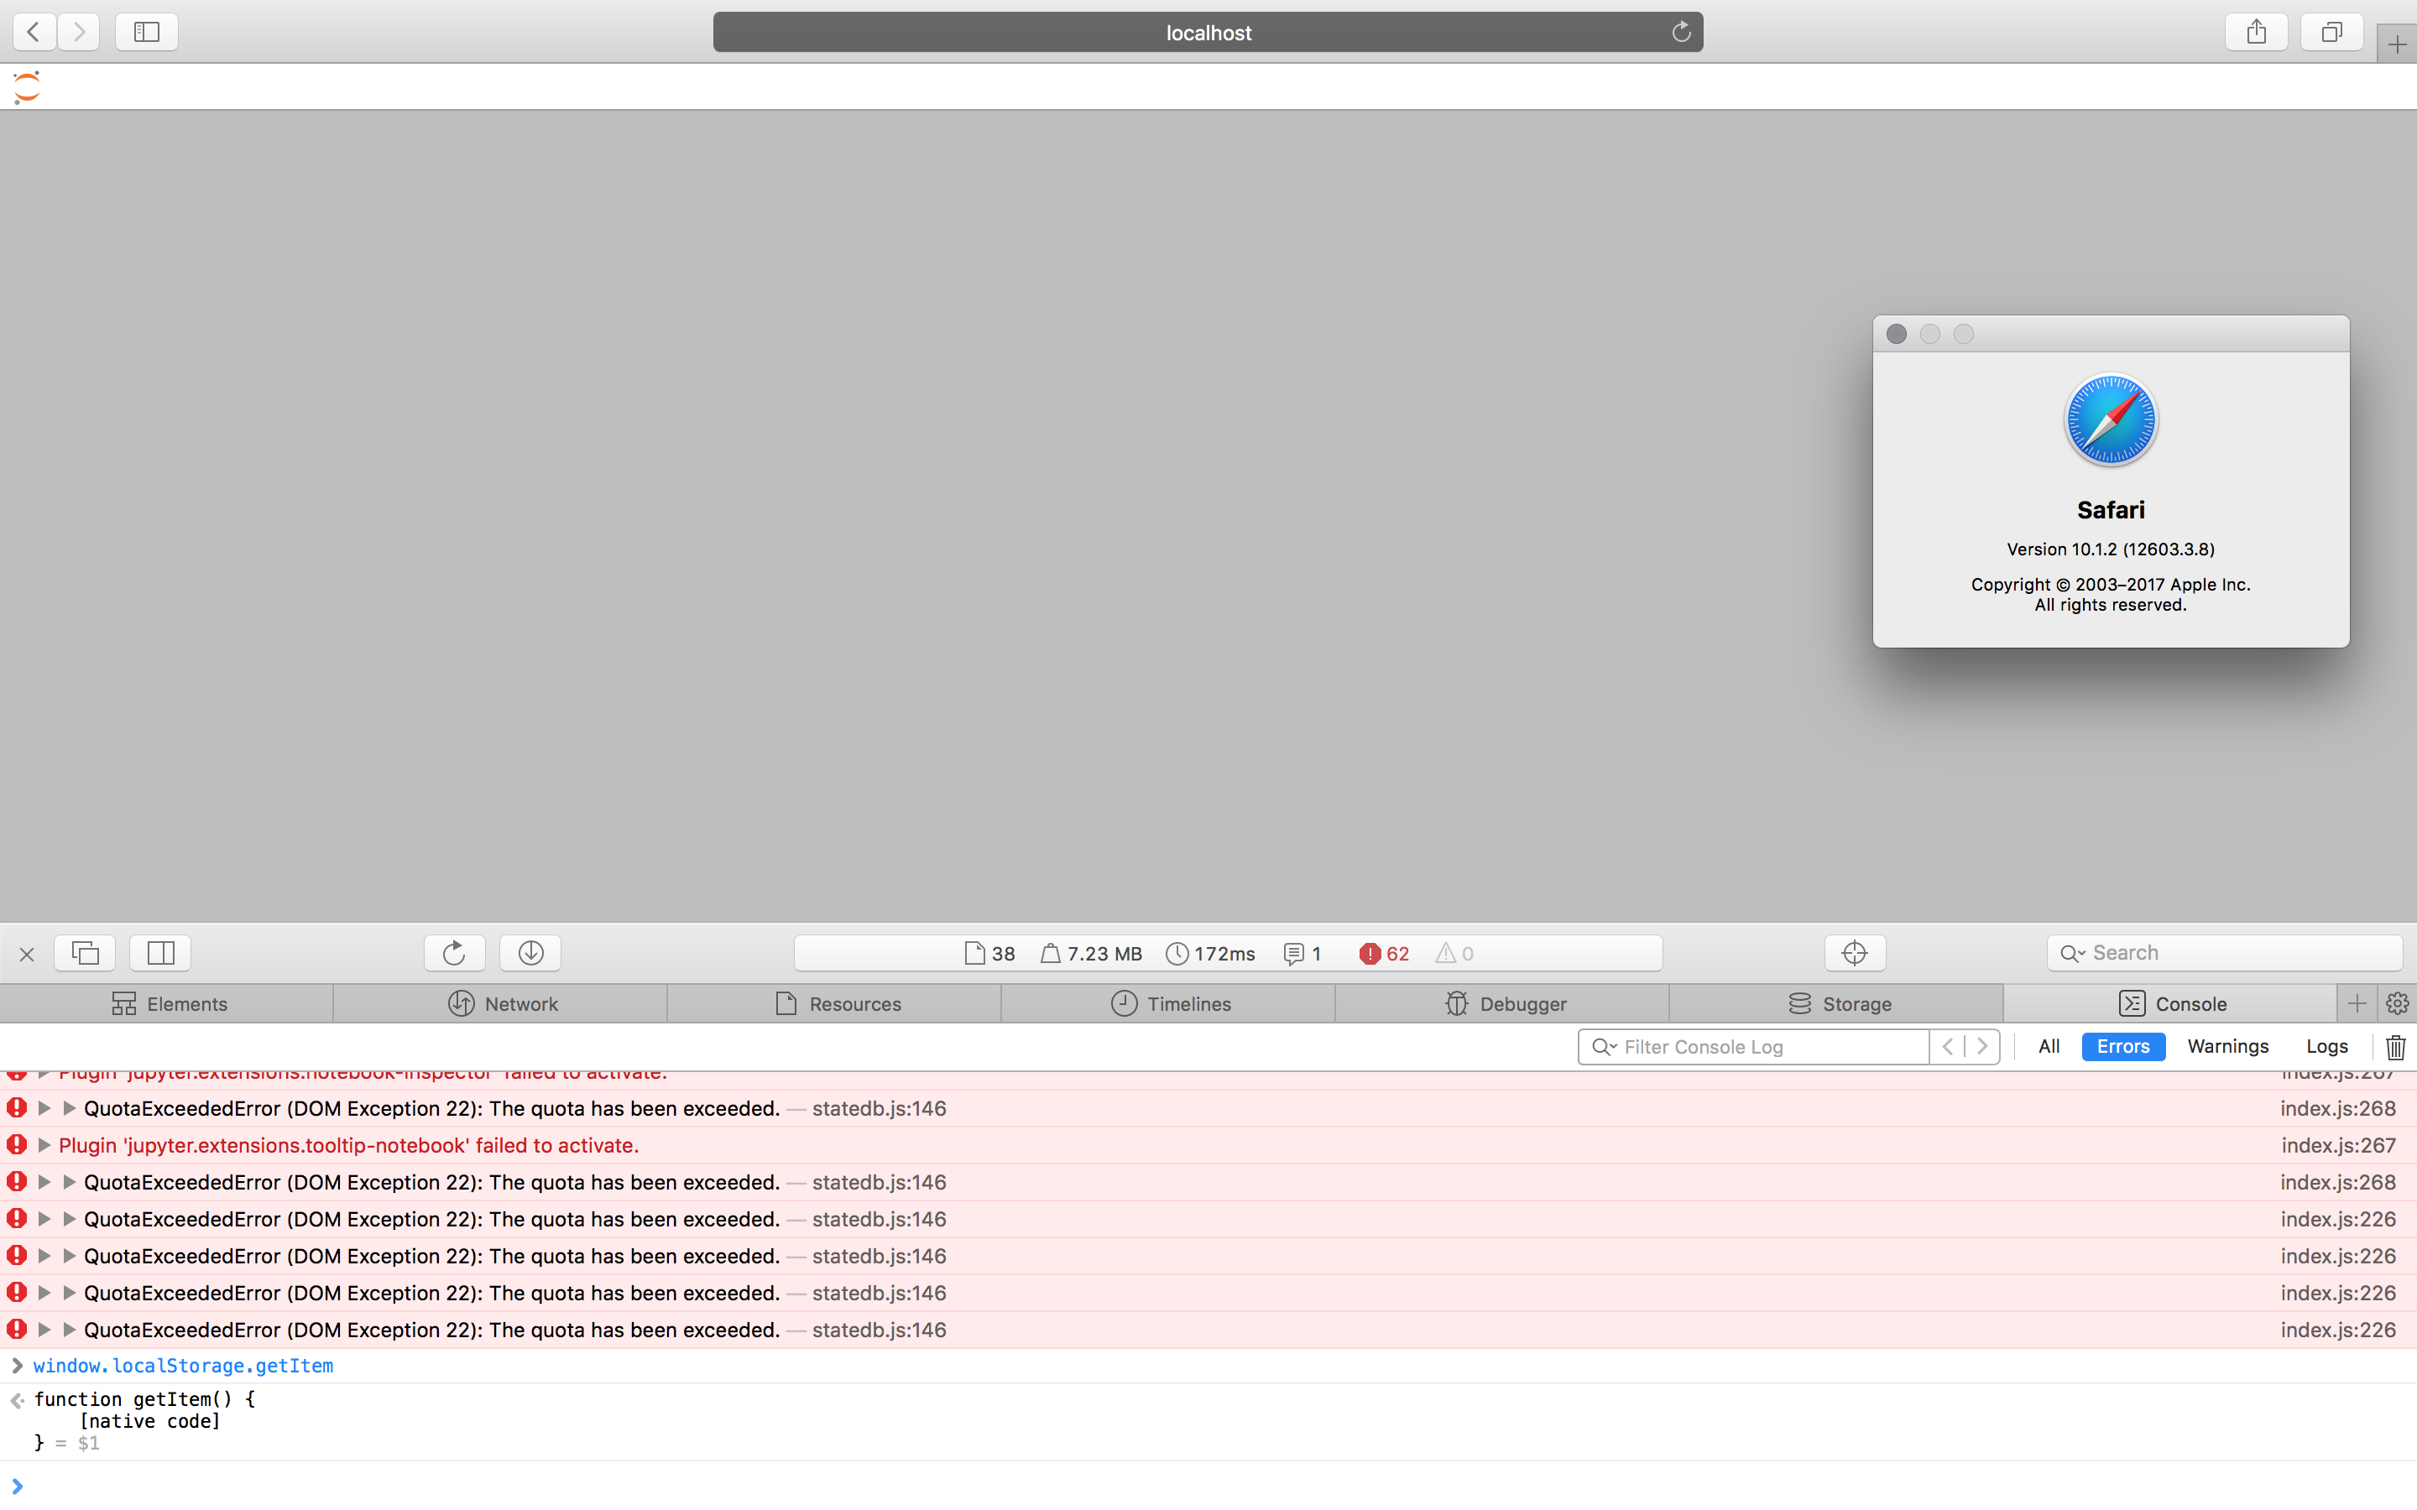Activate the element selection crosshair icon

click(x=1855, y=953)
